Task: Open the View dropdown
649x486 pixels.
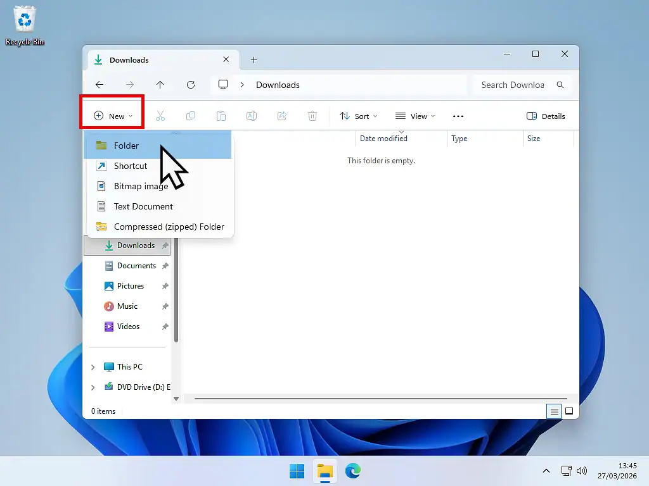Action: 415,116
